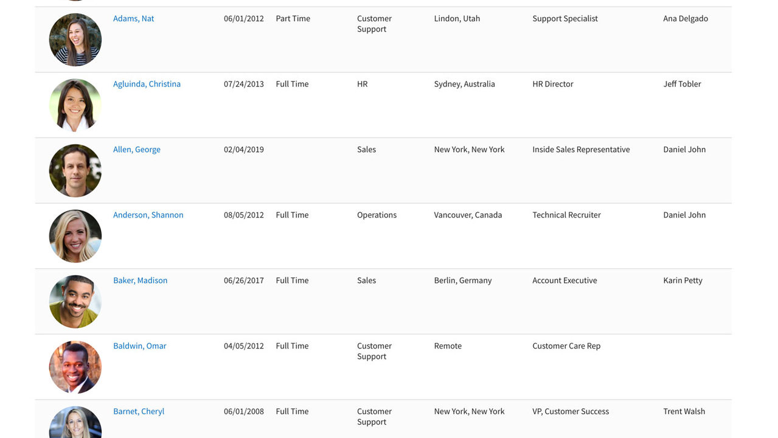
Task: Open Barnet, Cheryl's profile link
Action: [139, 411]
